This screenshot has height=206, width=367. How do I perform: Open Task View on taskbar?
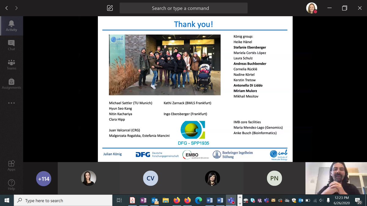(x=119, y=200)
